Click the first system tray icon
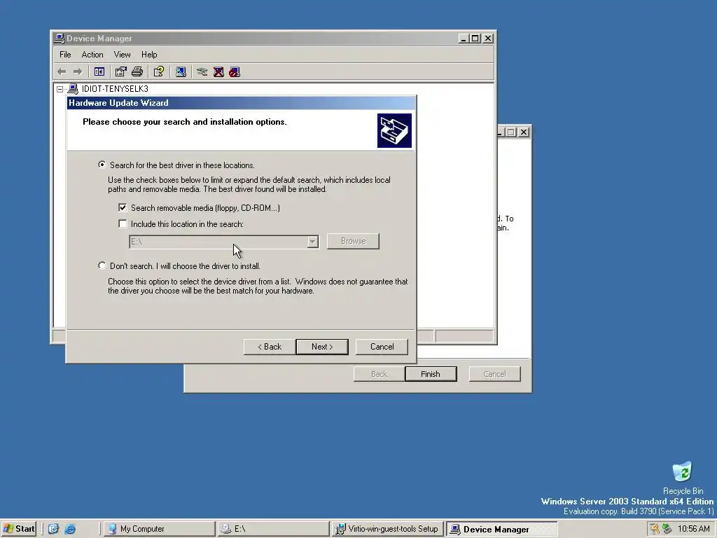The height and width of the screenshot is (538, 717). pyautogui.click(x=655, y=529)
